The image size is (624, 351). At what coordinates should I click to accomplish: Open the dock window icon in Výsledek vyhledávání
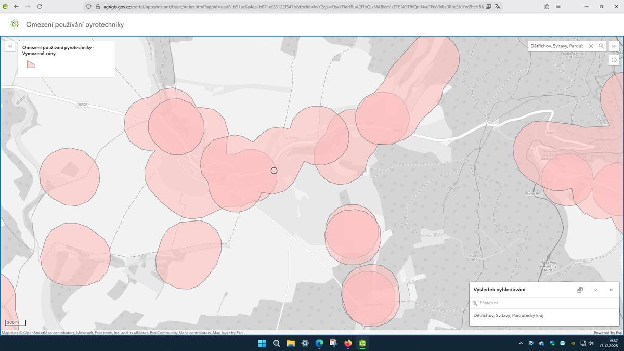click(580, 290)
